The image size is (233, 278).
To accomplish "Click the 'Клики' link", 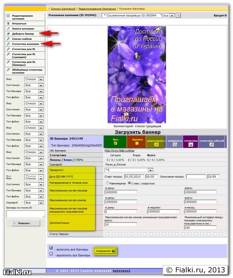I will 67,160.
